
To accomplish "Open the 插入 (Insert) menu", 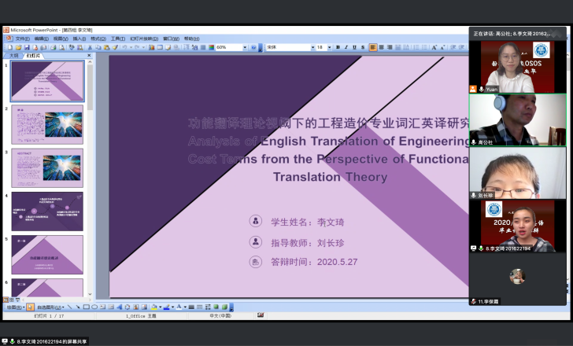I will [x=79, y=39].
